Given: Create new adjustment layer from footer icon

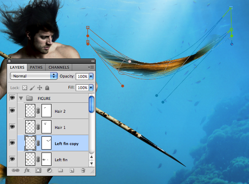Looking at the screenshot, I should click(49, 170).
